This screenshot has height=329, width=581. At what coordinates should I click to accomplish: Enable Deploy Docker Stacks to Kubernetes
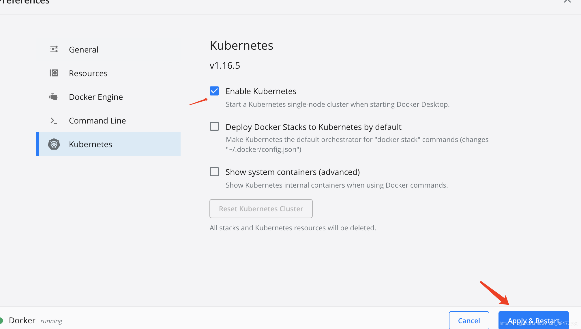[x=214, y=126]
